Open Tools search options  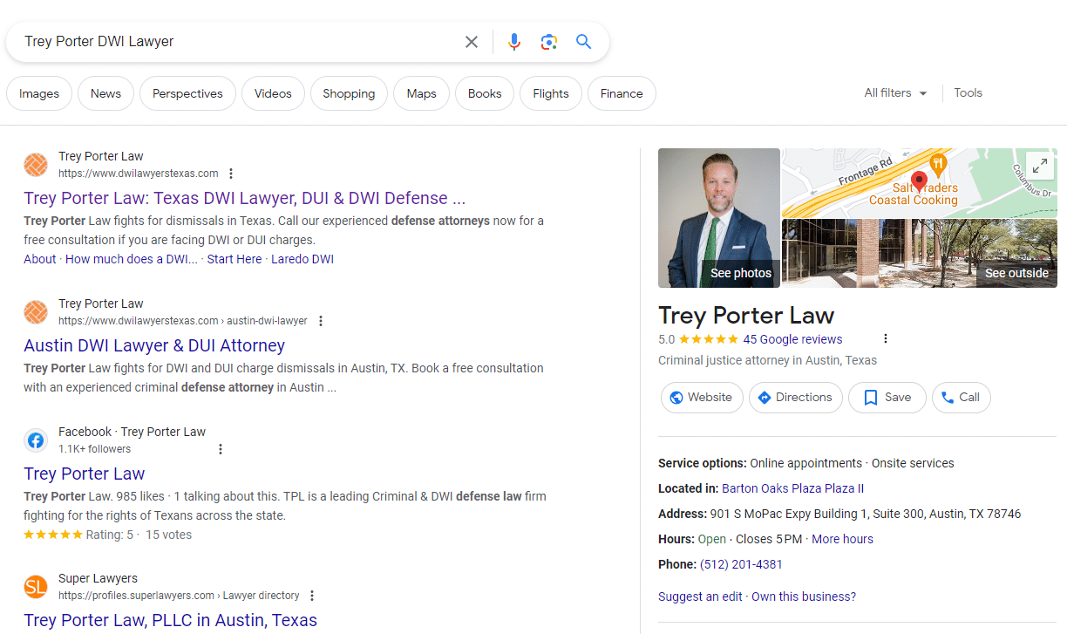[968, 93]
